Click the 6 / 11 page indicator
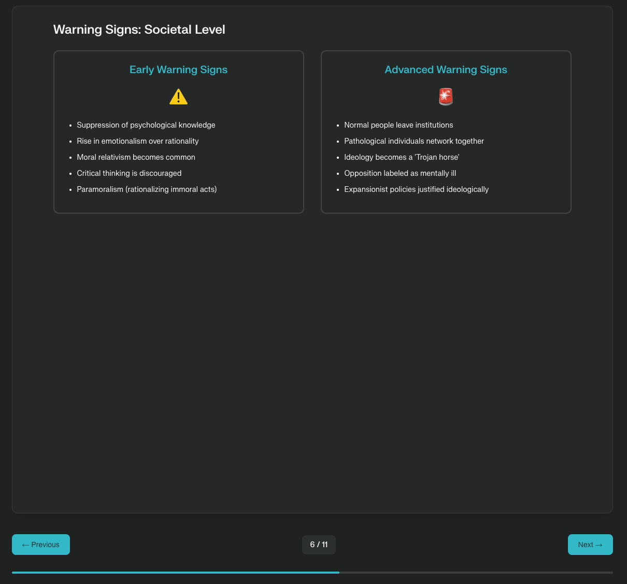The image size is (627, 584). point(319,545)
